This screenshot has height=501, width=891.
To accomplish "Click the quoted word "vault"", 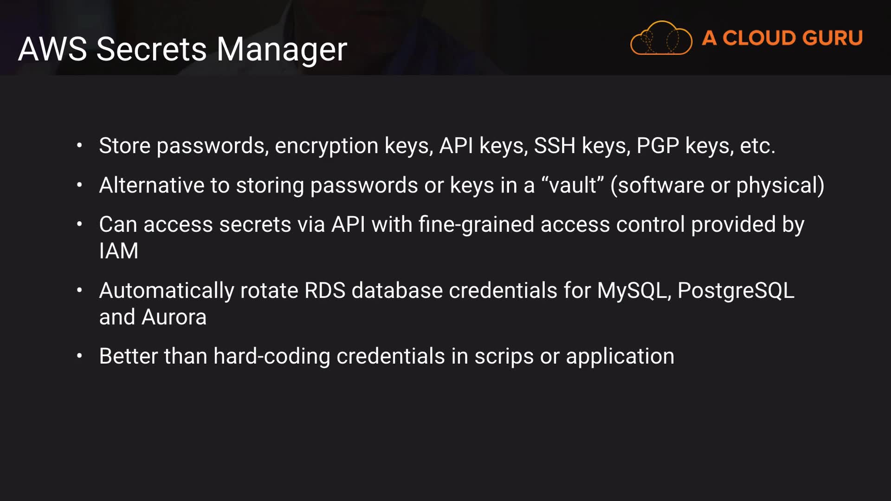I will coord(573,185).
